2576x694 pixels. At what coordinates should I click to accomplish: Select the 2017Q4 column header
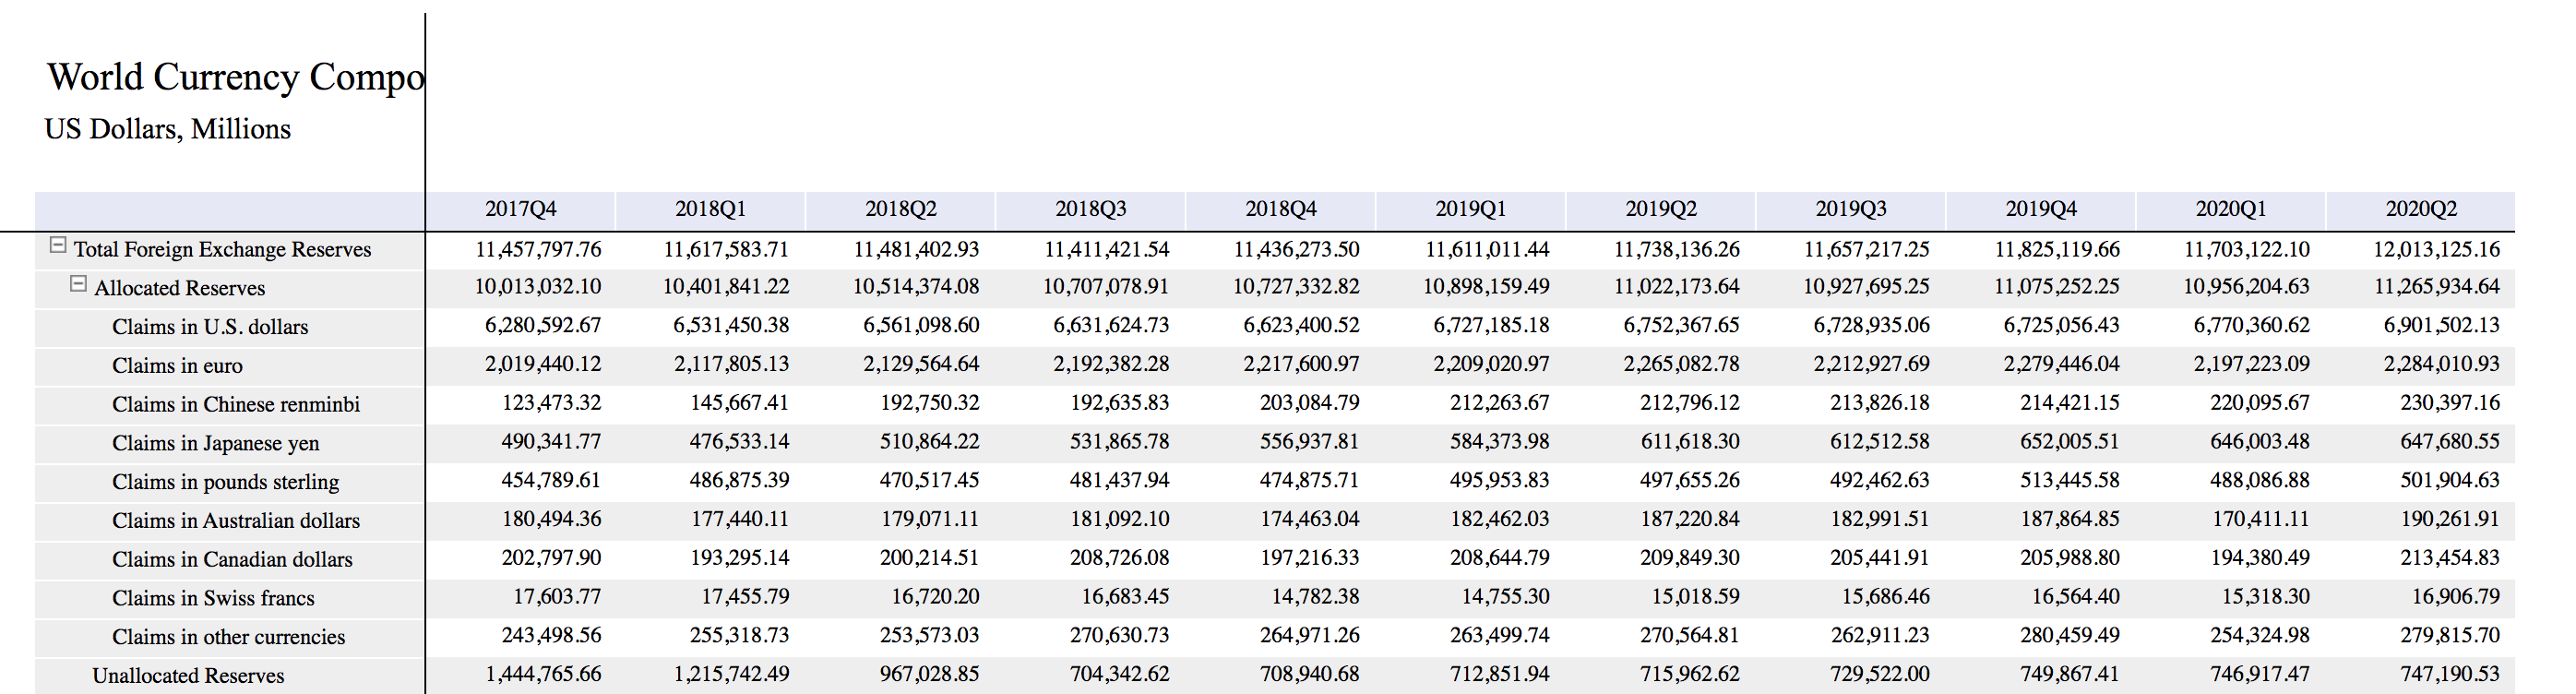pos(520,210)
